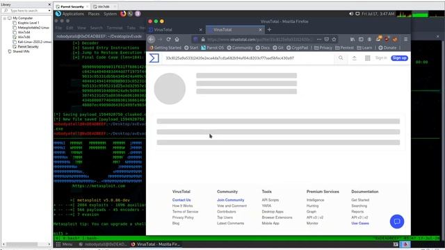Open the Parrot OS bookmark
Image resolution: width=445 pixels, height=250 pixels.
tap(213, 48)
